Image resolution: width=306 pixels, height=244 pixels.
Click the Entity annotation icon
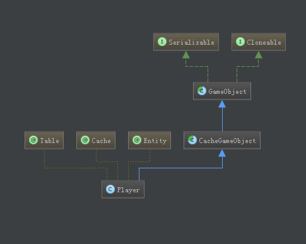point(137,140)
